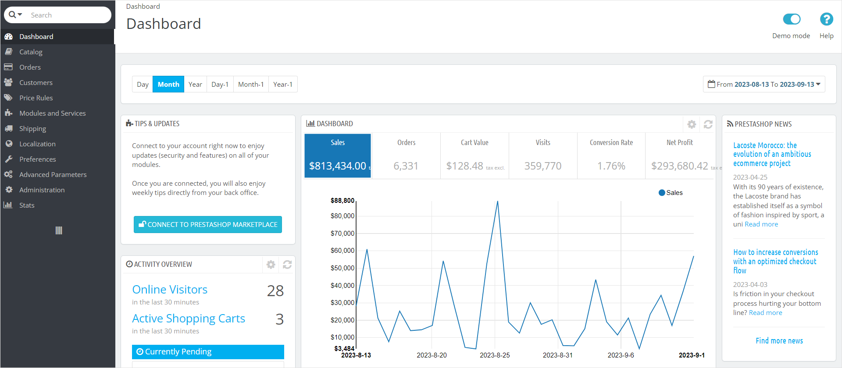Viewport: 842px width, 368px height.
Task: Select the Year-1 period tab
Action: click(283, 84)
